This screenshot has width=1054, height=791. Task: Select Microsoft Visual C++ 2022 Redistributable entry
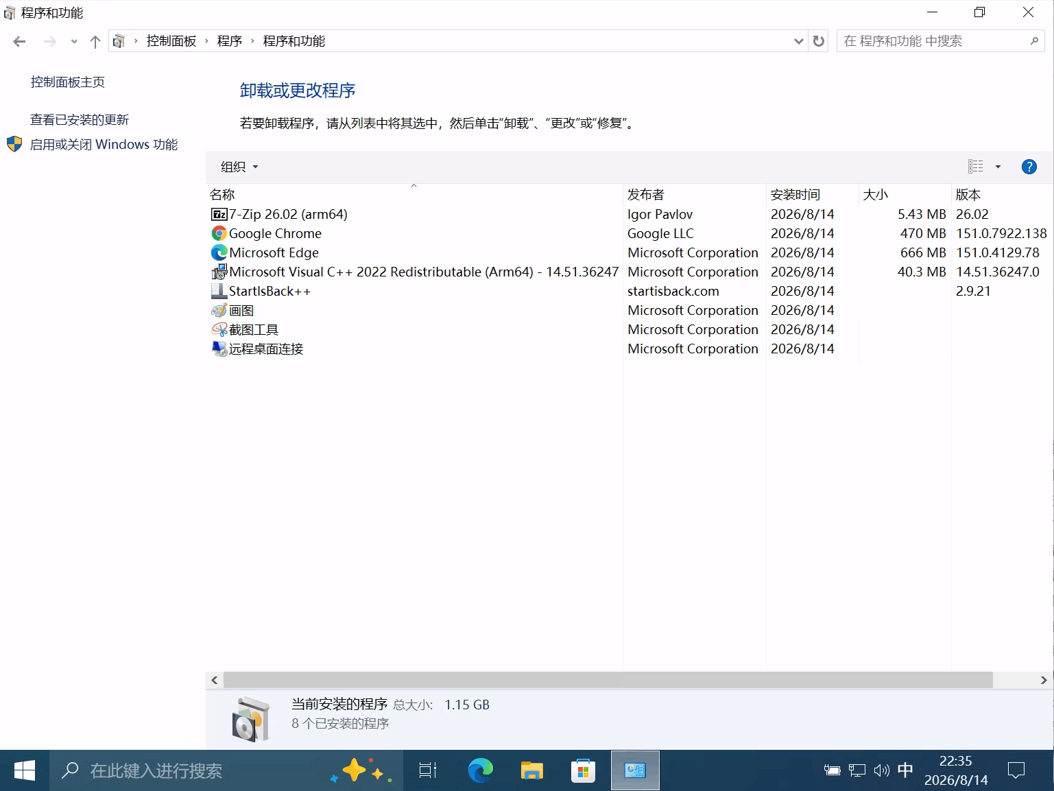point(424,272)
